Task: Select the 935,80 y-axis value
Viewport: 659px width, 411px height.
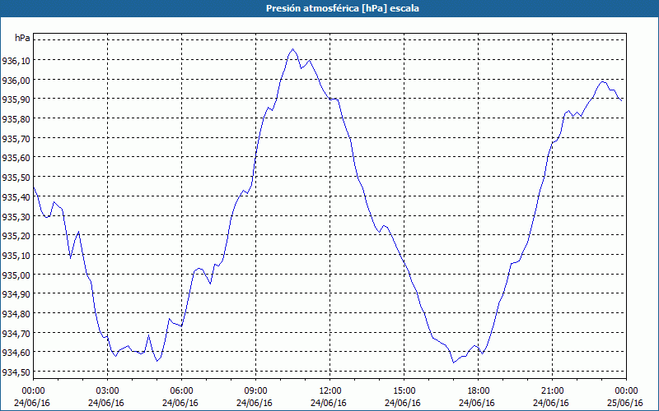Action: [x=16, y=119]
